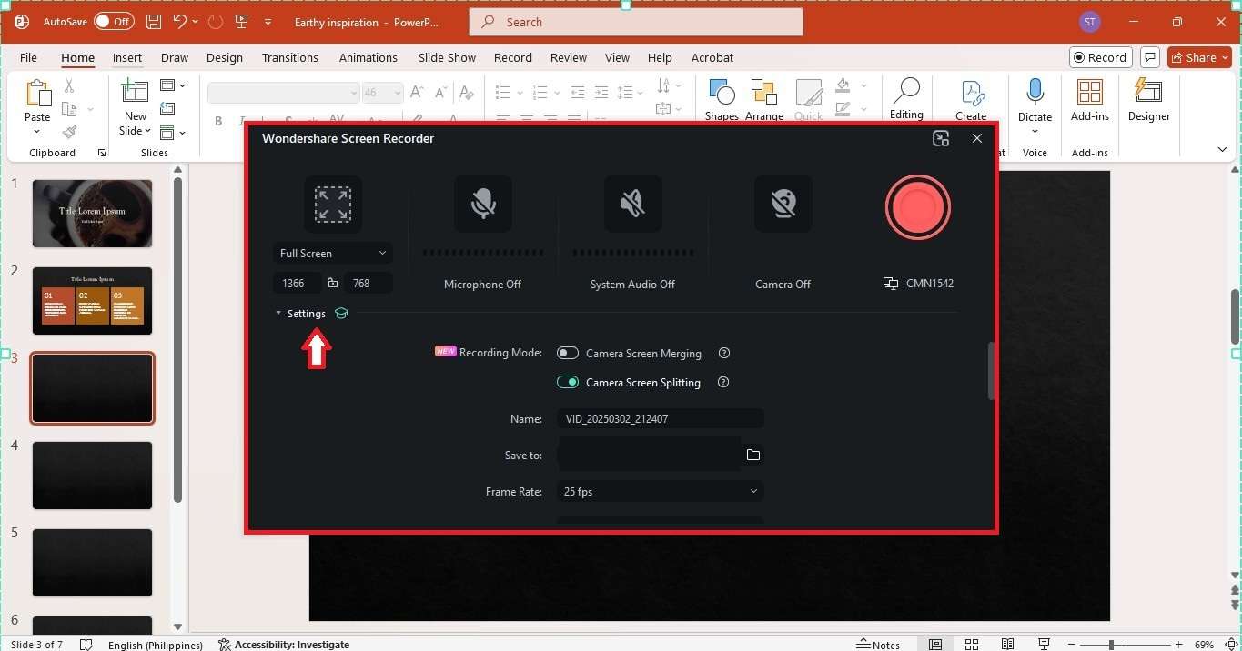This screenshot has width=1242, height=651.
Task: Open comments pane via speech bubble icon
Action: pos(1150,57)
